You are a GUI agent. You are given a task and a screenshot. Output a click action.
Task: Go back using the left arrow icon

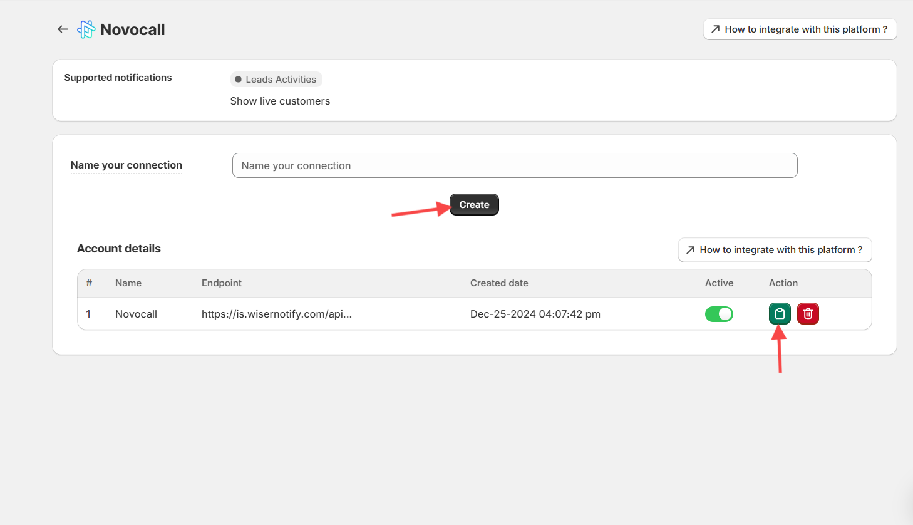pos(63,29)
